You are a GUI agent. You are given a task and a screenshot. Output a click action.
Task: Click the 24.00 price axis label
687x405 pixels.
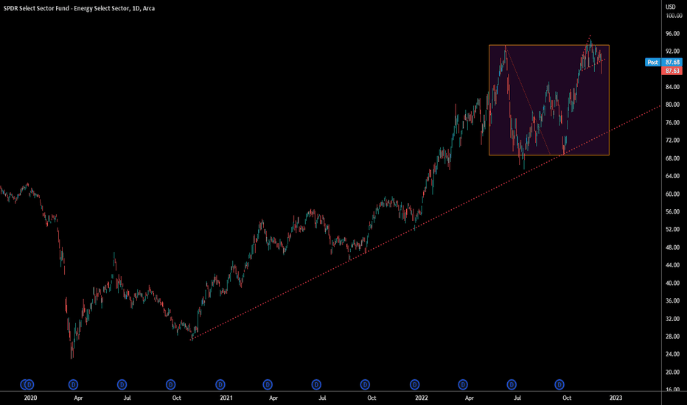tap(672, 354)
